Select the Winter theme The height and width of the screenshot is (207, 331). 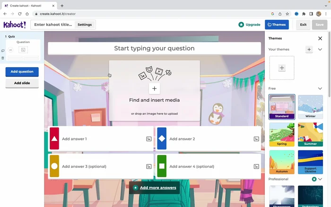tap(310, 107)
